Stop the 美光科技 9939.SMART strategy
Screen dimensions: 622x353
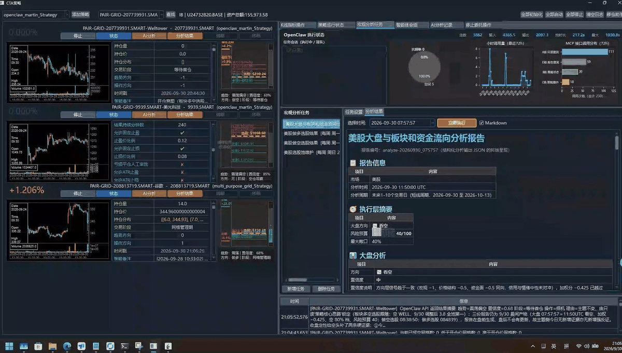coord(78,115)
